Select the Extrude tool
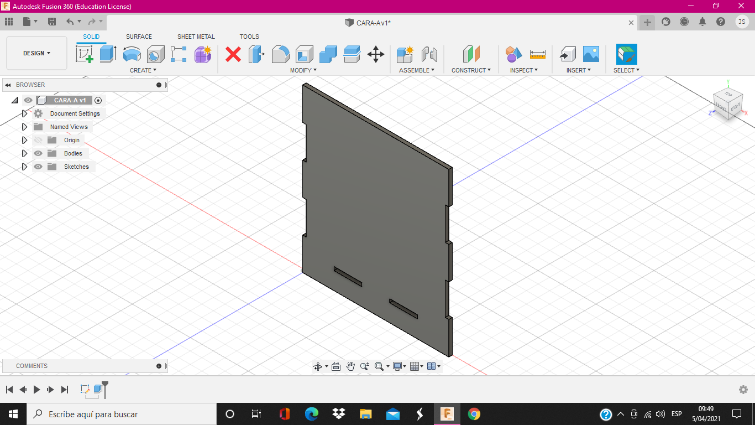Viewport: 755px width, 425px height. [108, 54]
